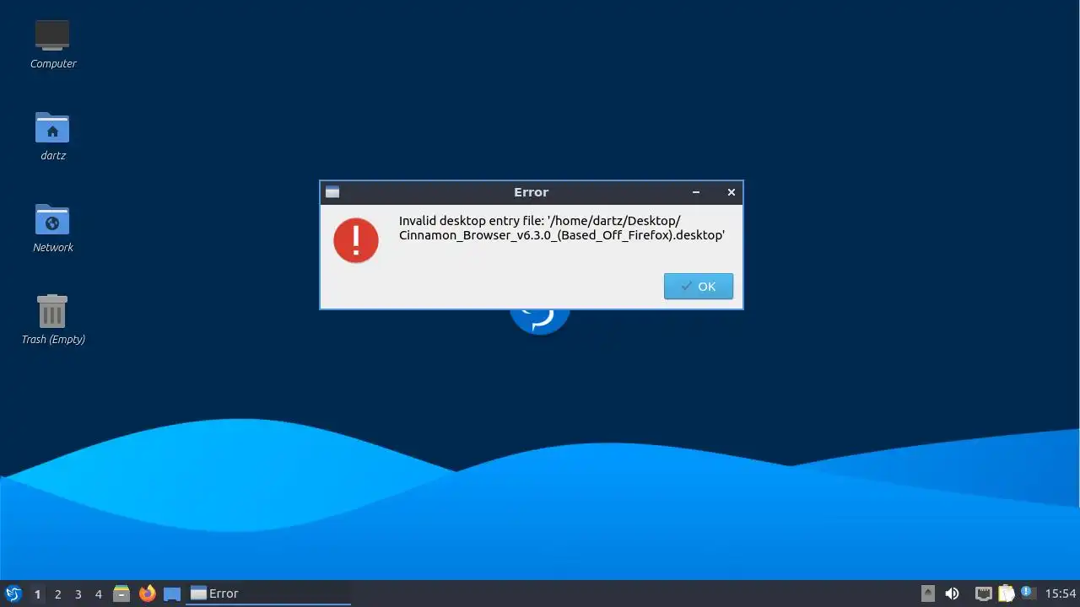The image size is (1080, 607).
Task: Click the 15:54 panel clock
Action: point(1061,594)
